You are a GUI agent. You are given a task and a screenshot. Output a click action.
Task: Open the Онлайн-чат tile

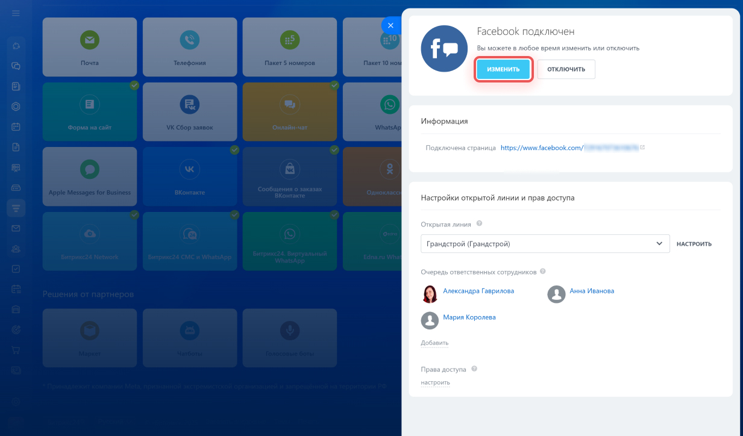(290, 111)
